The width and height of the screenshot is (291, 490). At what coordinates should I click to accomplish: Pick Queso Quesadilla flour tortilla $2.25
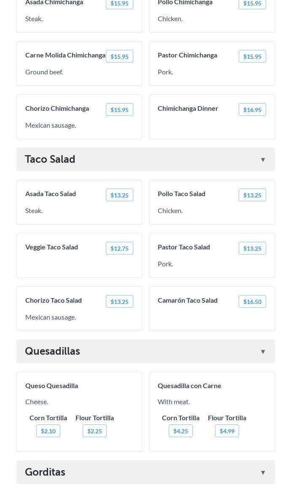pyautogui.click(x=94, y=431)
